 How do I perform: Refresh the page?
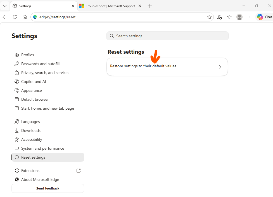pyautogui.click(x=15, y=17)
